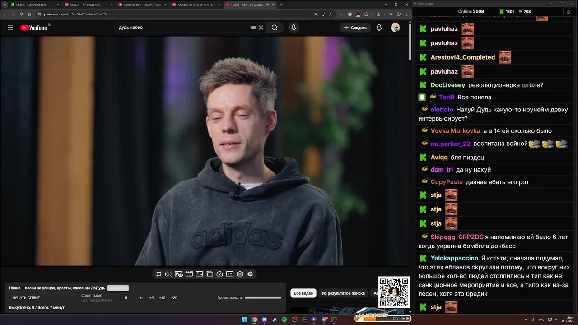Mute the Наоко tab audio speaker icon
578x325 pixels.
click(268, 5)
